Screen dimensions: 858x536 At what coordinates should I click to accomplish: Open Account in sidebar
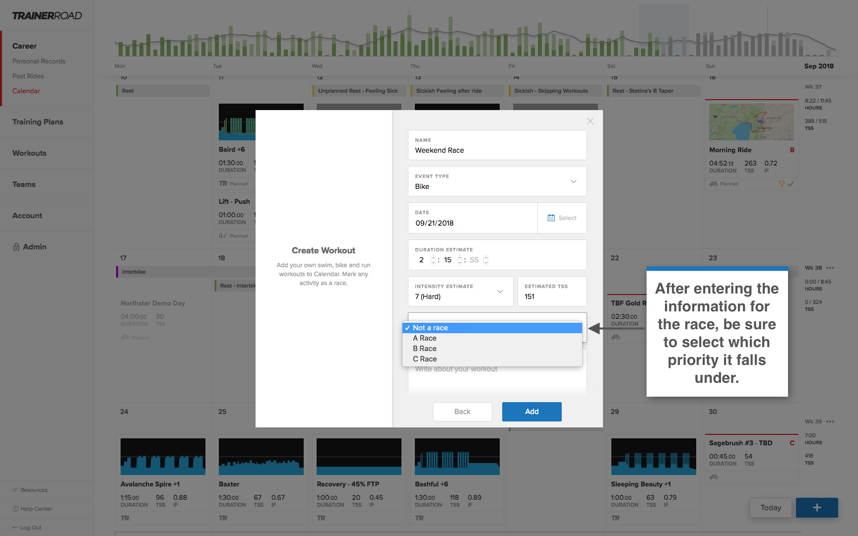(x=27, y=216)
